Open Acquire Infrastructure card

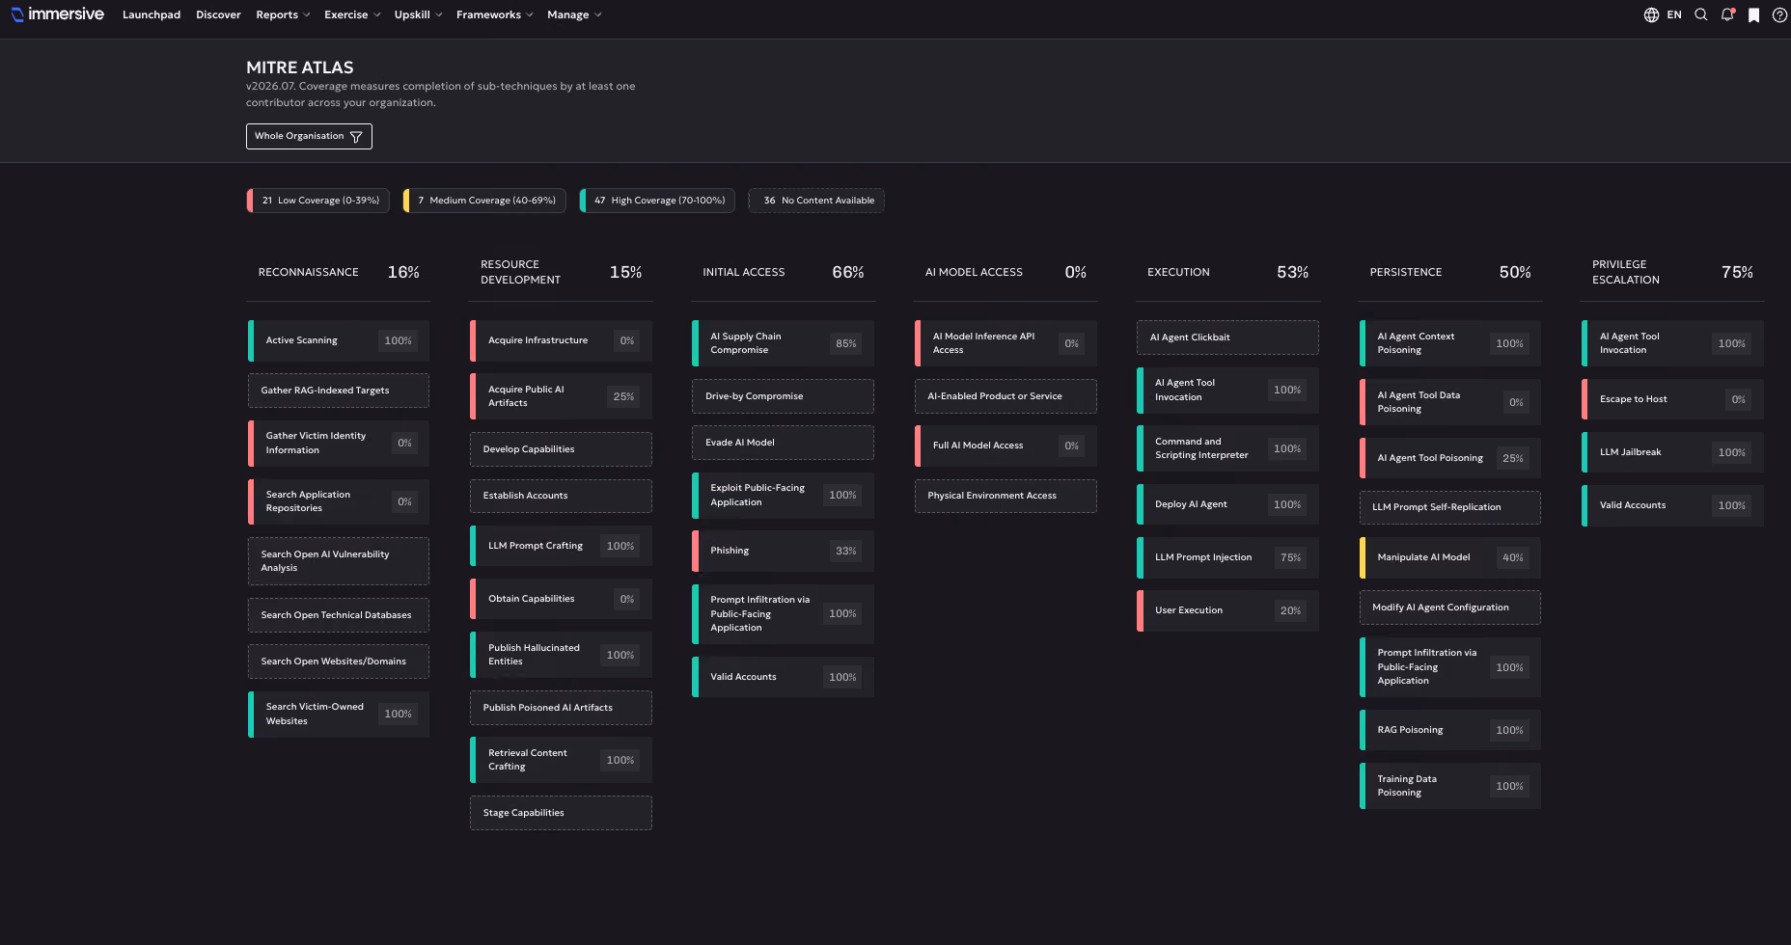pyautogui.click(x=561, y=340)
